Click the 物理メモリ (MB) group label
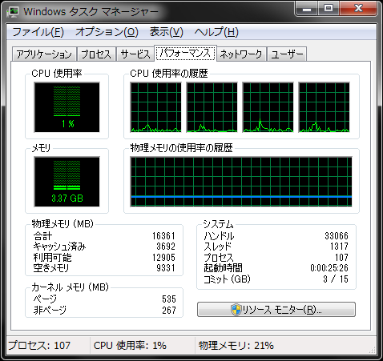The width and height of the screenshot is (383, 361). pos(62,223)
